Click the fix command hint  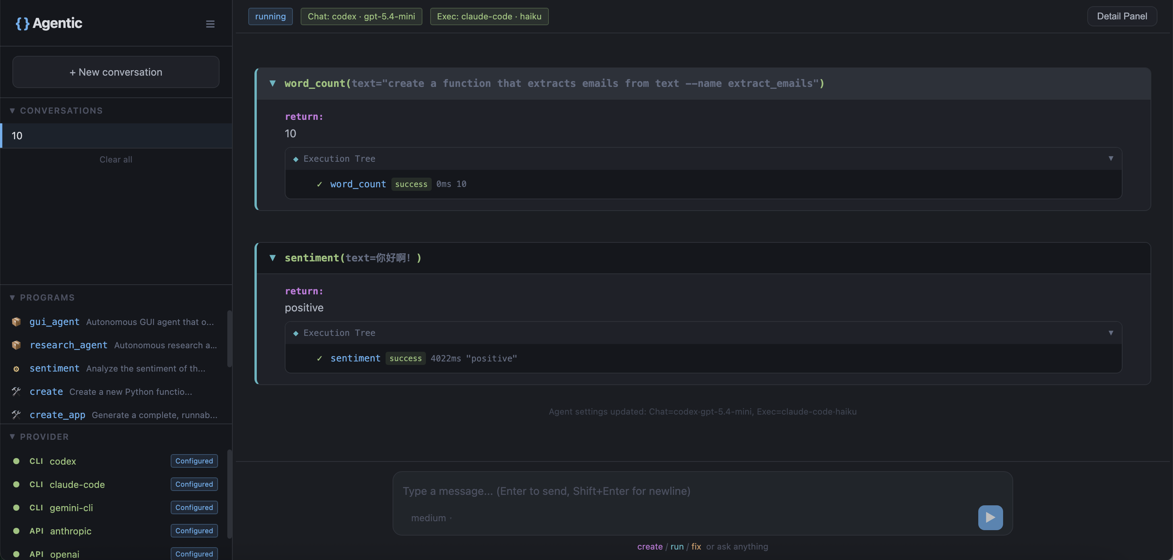696,546
